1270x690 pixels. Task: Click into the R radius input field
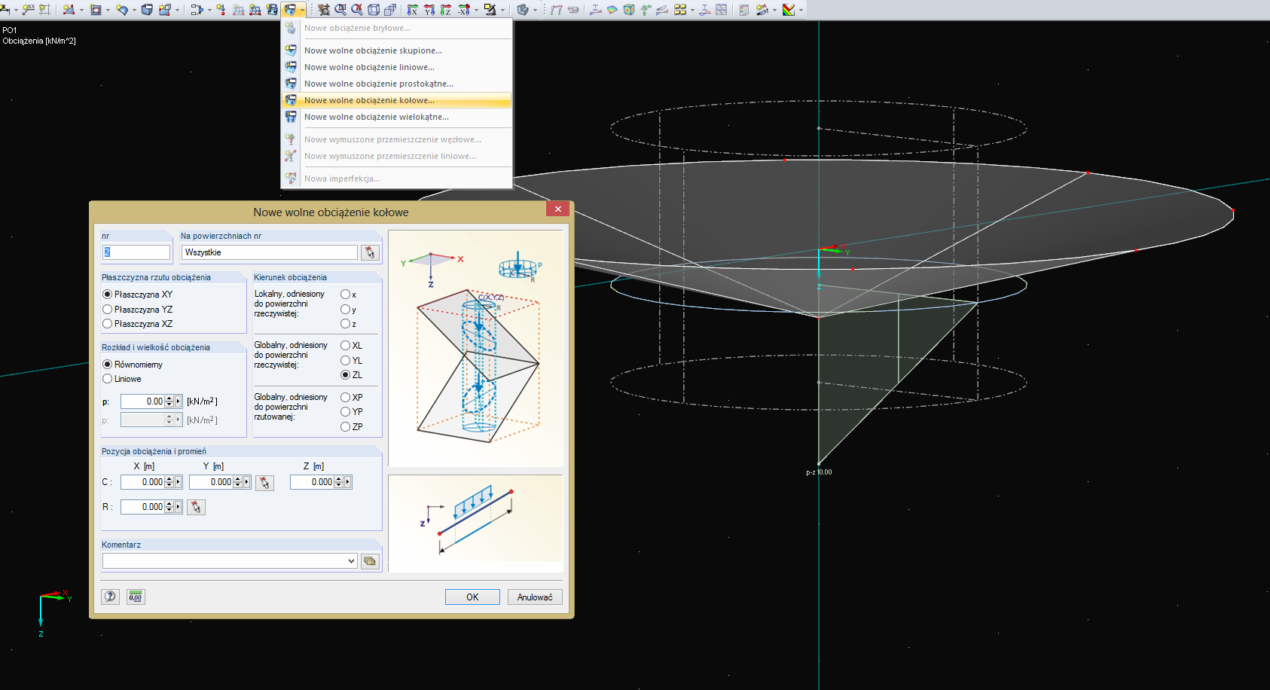[x=142, y=507]
